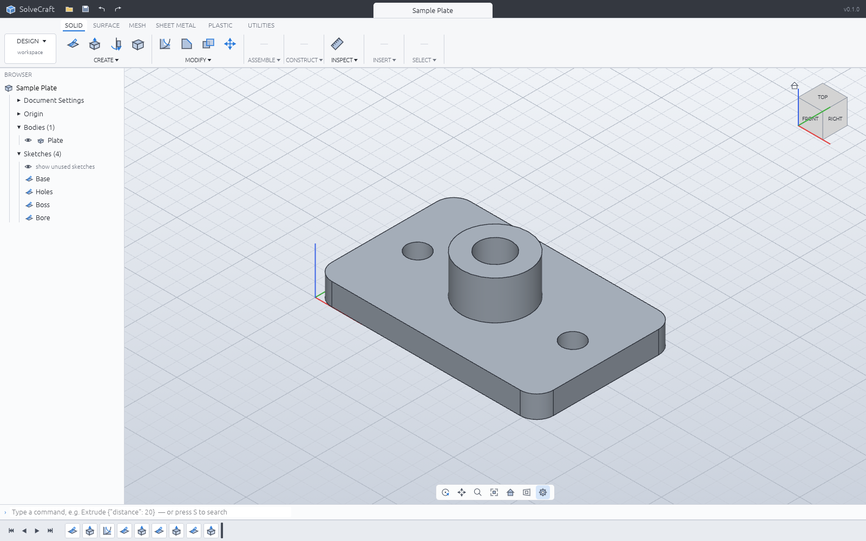Select the Chamfer tool icon

[187, 44]
